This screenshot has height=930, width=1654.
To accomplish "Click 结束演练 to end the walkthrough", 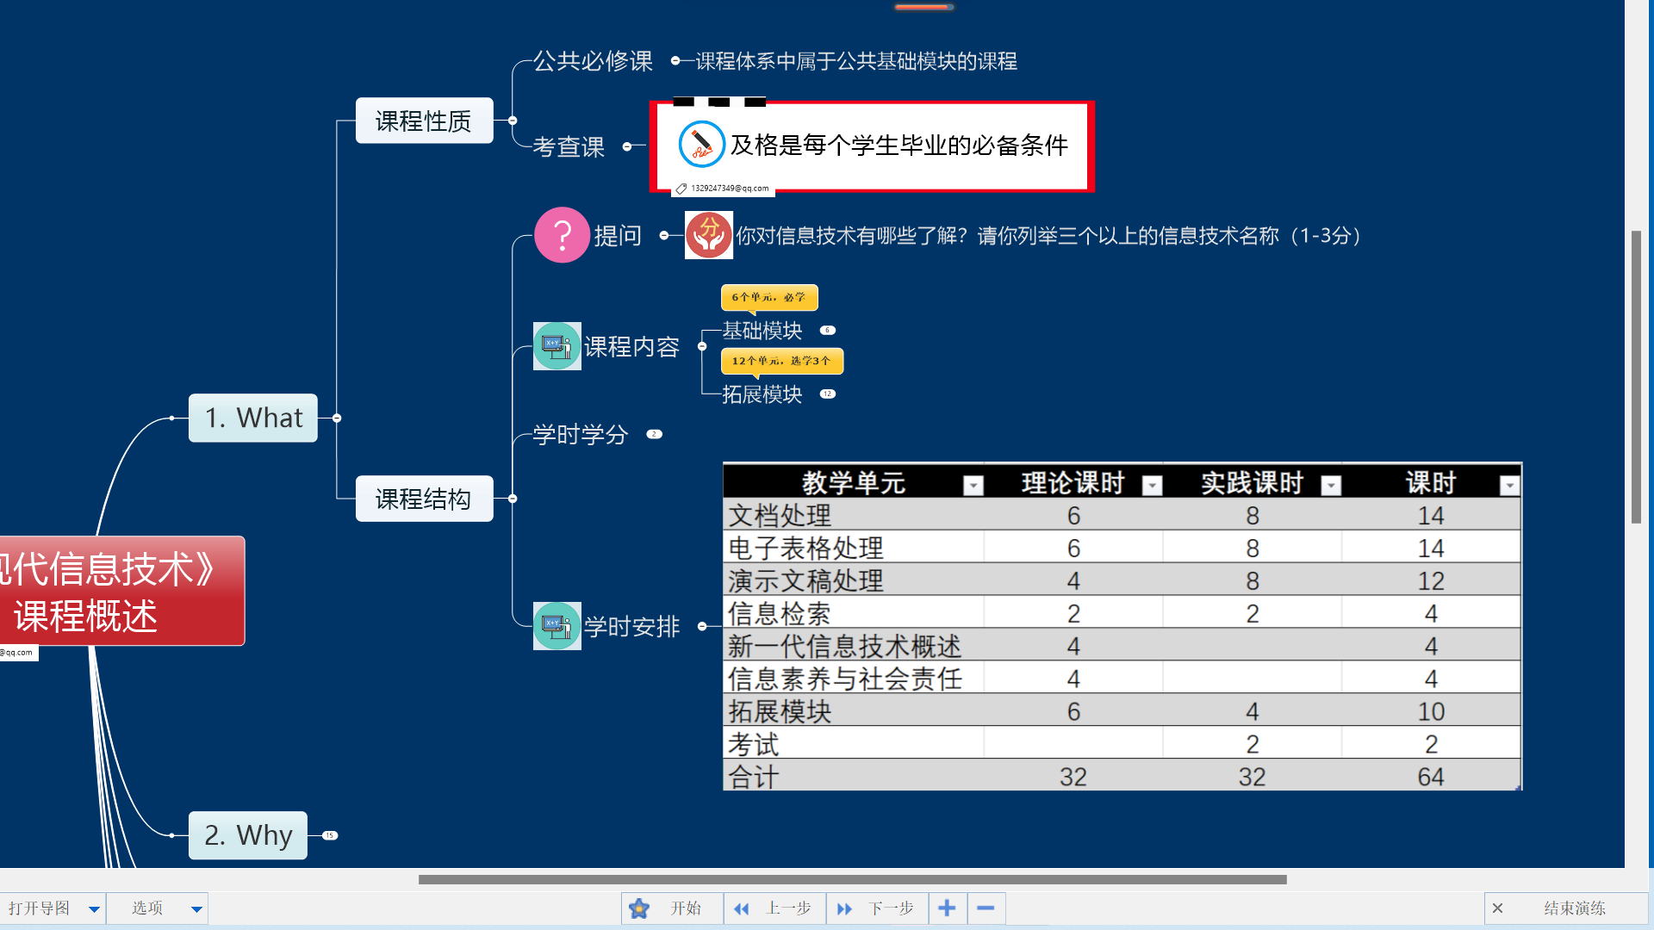I will click(1573, 908).
